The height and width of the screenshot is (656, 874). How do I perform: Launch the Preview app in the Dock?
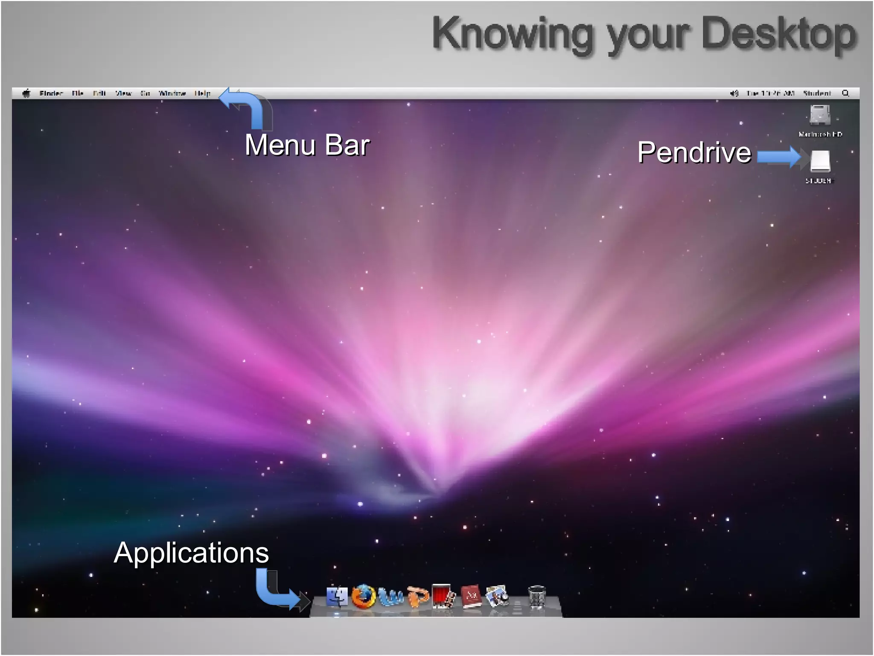497,595
